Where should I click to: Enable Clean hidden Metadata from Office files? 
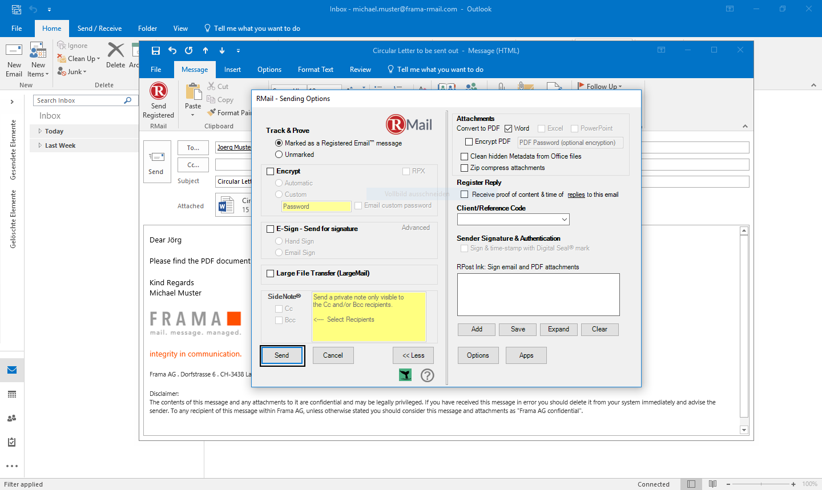point(465,156)
